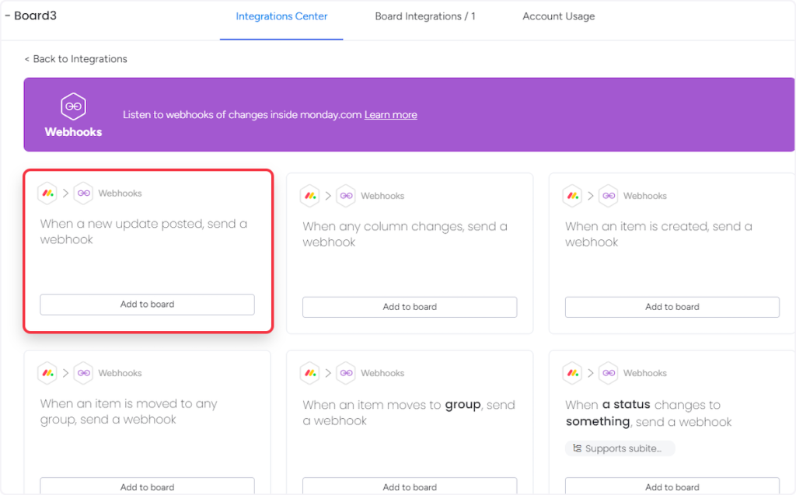Open the Learn more link in banner
This screenshot has width=796, height=495.
click(x=390, y=115)
